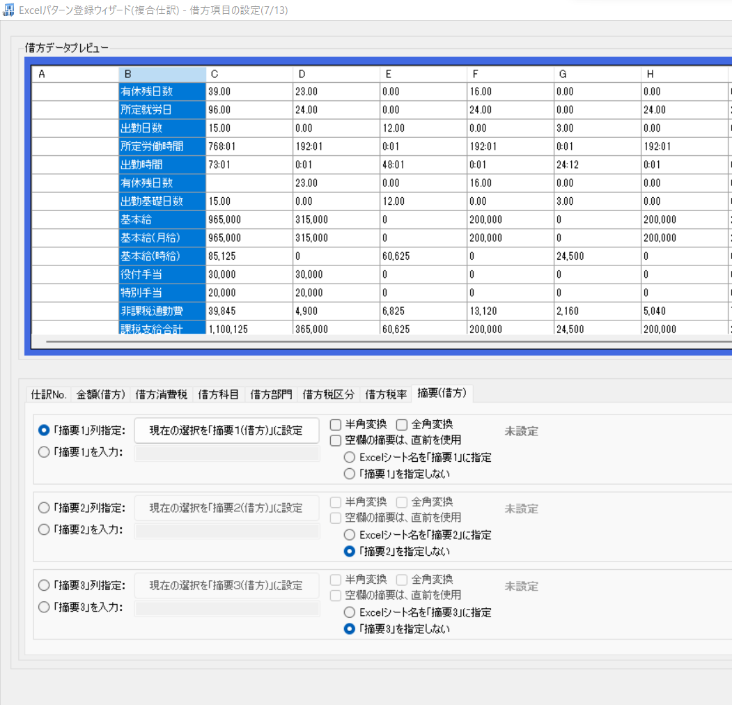Screen dimensions: 732x705
Task: Click the preview horizontal scrollbar
Action: 387,342
